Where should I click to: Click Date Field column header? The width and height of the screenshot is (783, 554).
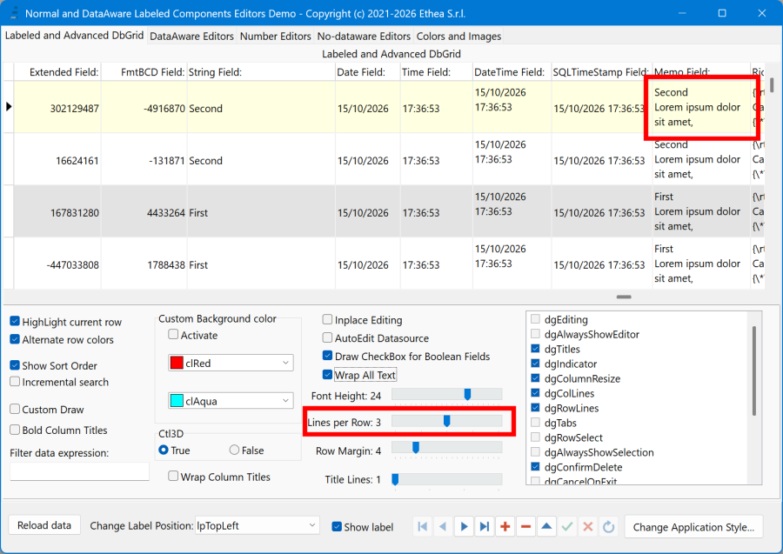click(x=367, y=72)
